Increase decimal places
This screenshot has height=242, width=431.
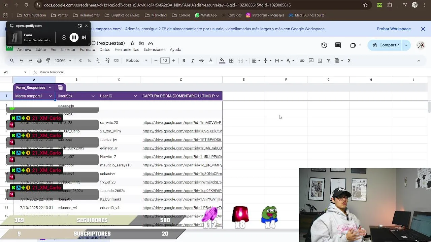pyautogui.click(x=107, y=61)
